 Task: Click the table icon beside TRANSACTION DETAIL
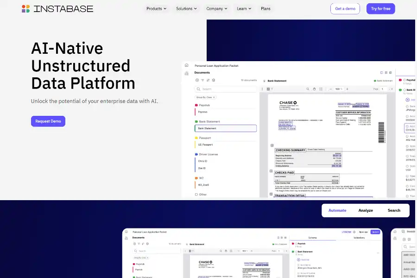271,194
